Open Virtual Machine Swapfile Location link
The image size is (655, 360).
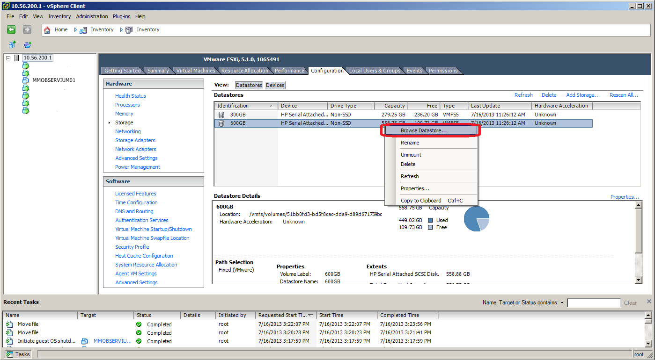tap(152, 238)
